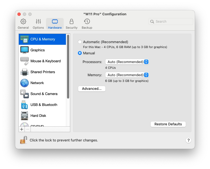Select the Mouse & Keyboard icon
The height and width of the screenshot is (169, 210).
25,61
